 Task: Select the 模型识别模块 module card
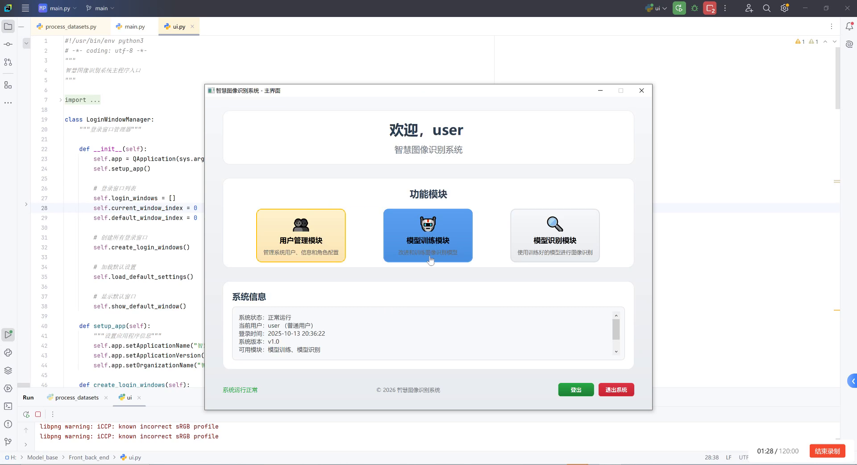554,236
